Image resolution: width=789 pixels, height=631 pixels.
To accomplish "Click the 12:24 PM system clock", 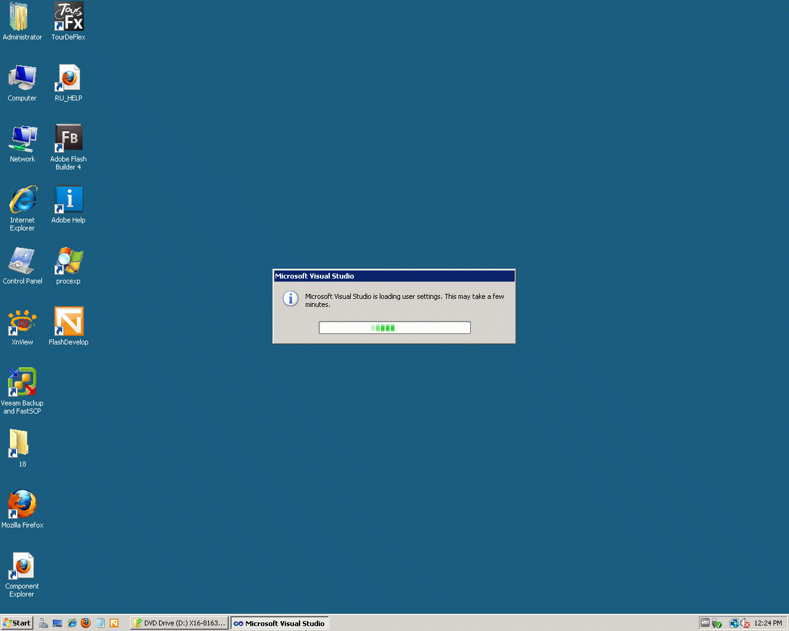I will click(768, 623).
